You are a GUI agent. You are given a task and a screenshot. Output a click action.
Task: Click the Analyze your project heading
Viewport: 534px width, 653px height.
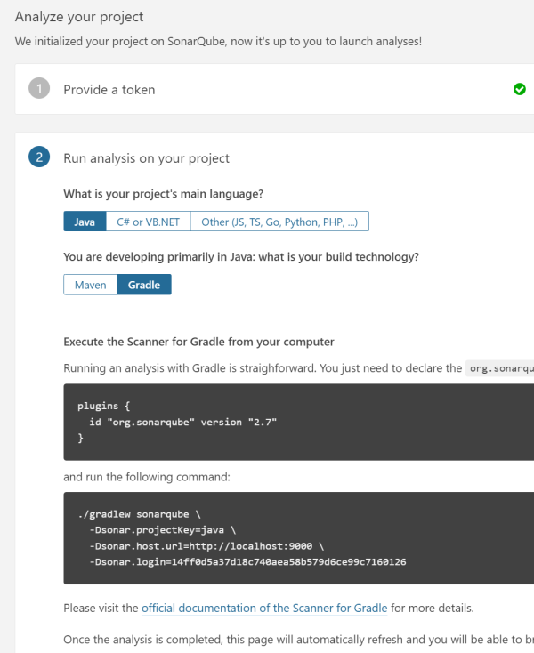[79, 17]
